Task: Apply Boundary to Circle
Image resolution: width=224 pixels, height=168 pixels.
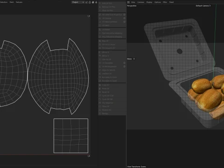Action: pos(112,77)
